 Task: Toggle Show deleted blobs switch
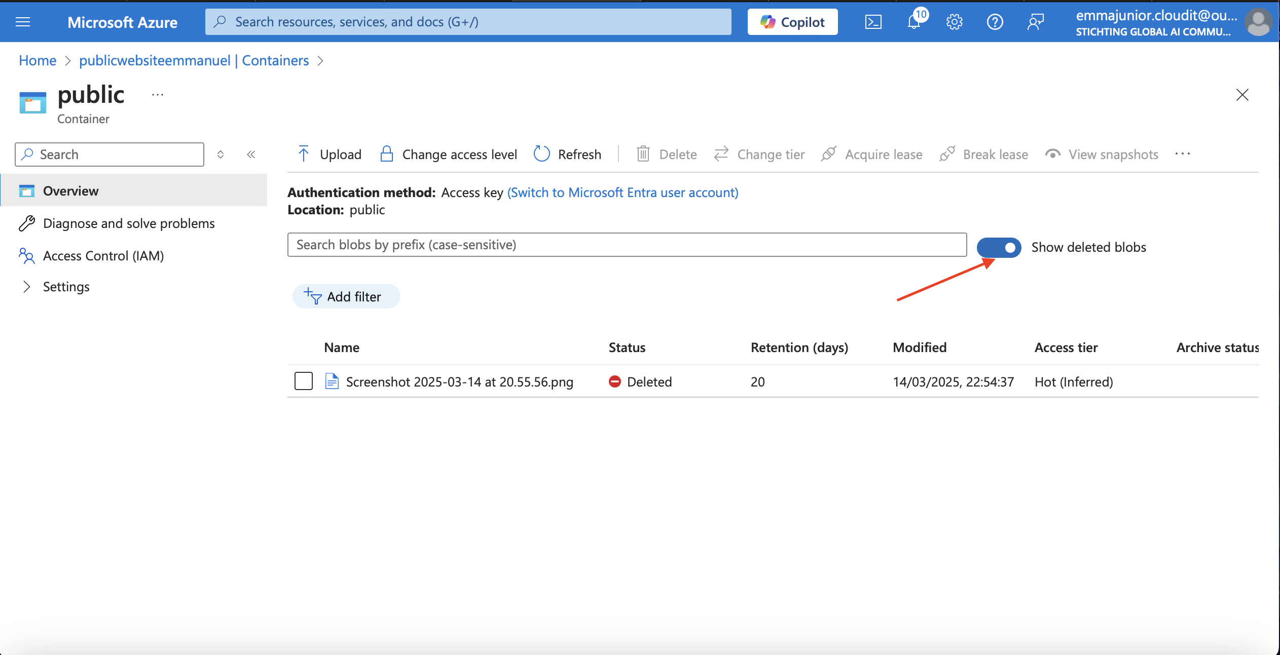tap(999, 247)
